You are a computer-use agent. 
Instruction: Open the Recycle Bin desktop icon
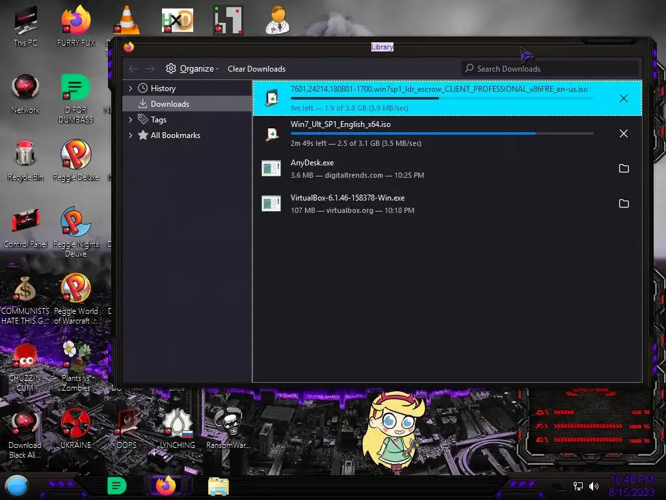pyautogui.click(x=25, y=161)
